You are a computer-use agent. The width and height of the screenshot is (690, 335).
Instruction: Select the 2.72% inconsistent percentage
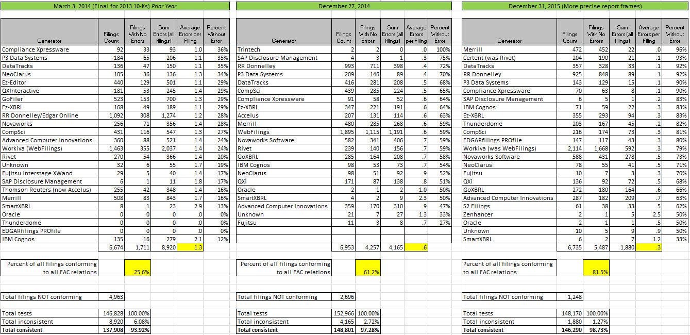(368, 322)
